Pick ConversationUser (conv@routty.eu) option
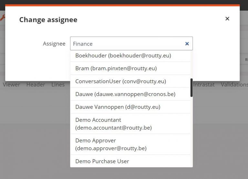This screenshot has width=248, height=179. pos(120,81)
